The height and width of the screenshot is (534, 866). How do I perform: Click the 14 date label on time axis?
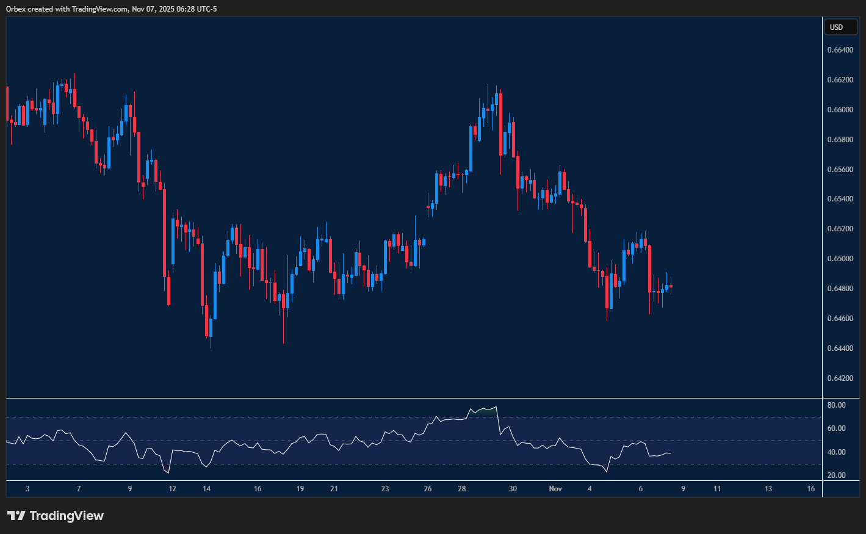click(207, 489)
